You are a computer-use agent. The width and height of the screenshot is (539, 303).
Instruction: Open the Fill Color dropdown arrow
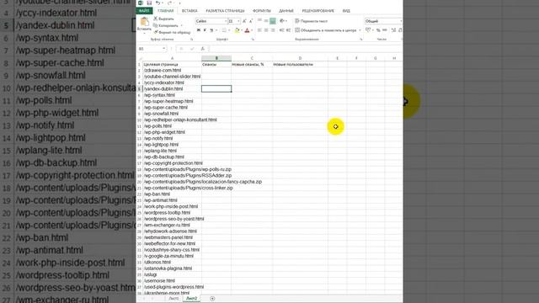tap(242, 30)
